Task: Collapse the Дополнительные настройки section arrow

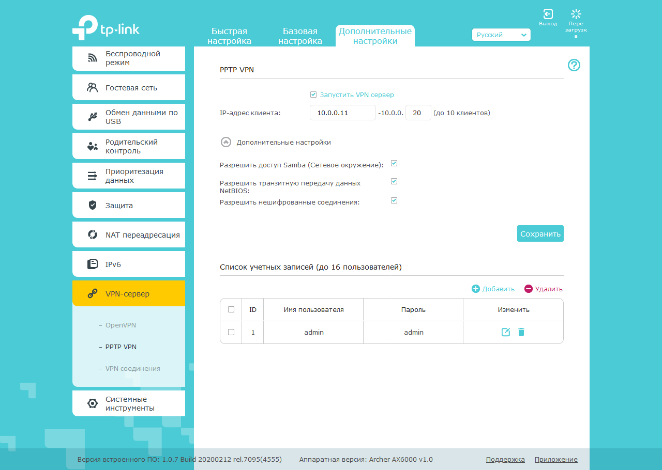Action: point(226,142)
